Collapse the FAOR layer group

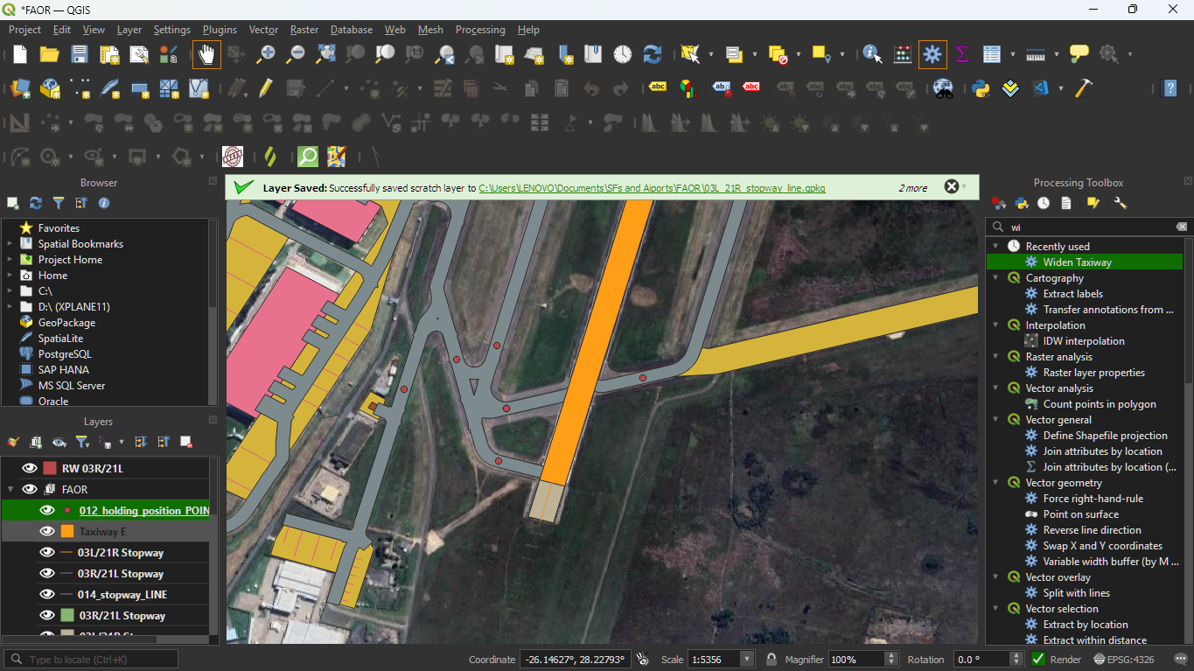10,489
